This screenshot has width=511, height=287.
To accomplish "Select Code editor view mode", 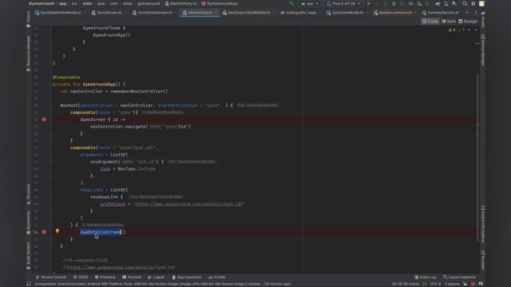I will click(430, 22).
